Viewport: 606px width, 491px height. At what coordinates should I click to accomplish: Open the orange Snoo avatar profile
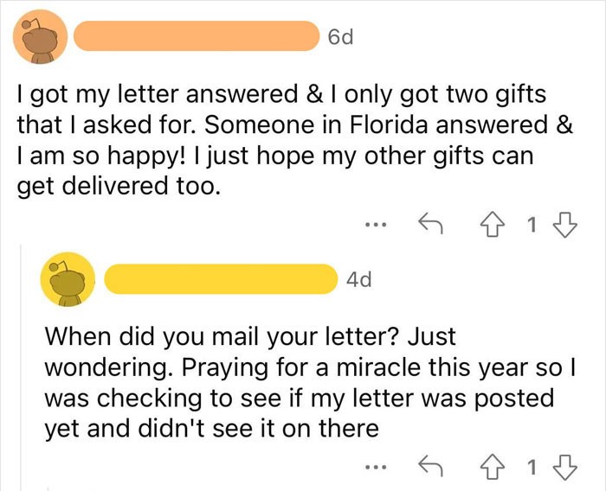(x=40, y=36)
